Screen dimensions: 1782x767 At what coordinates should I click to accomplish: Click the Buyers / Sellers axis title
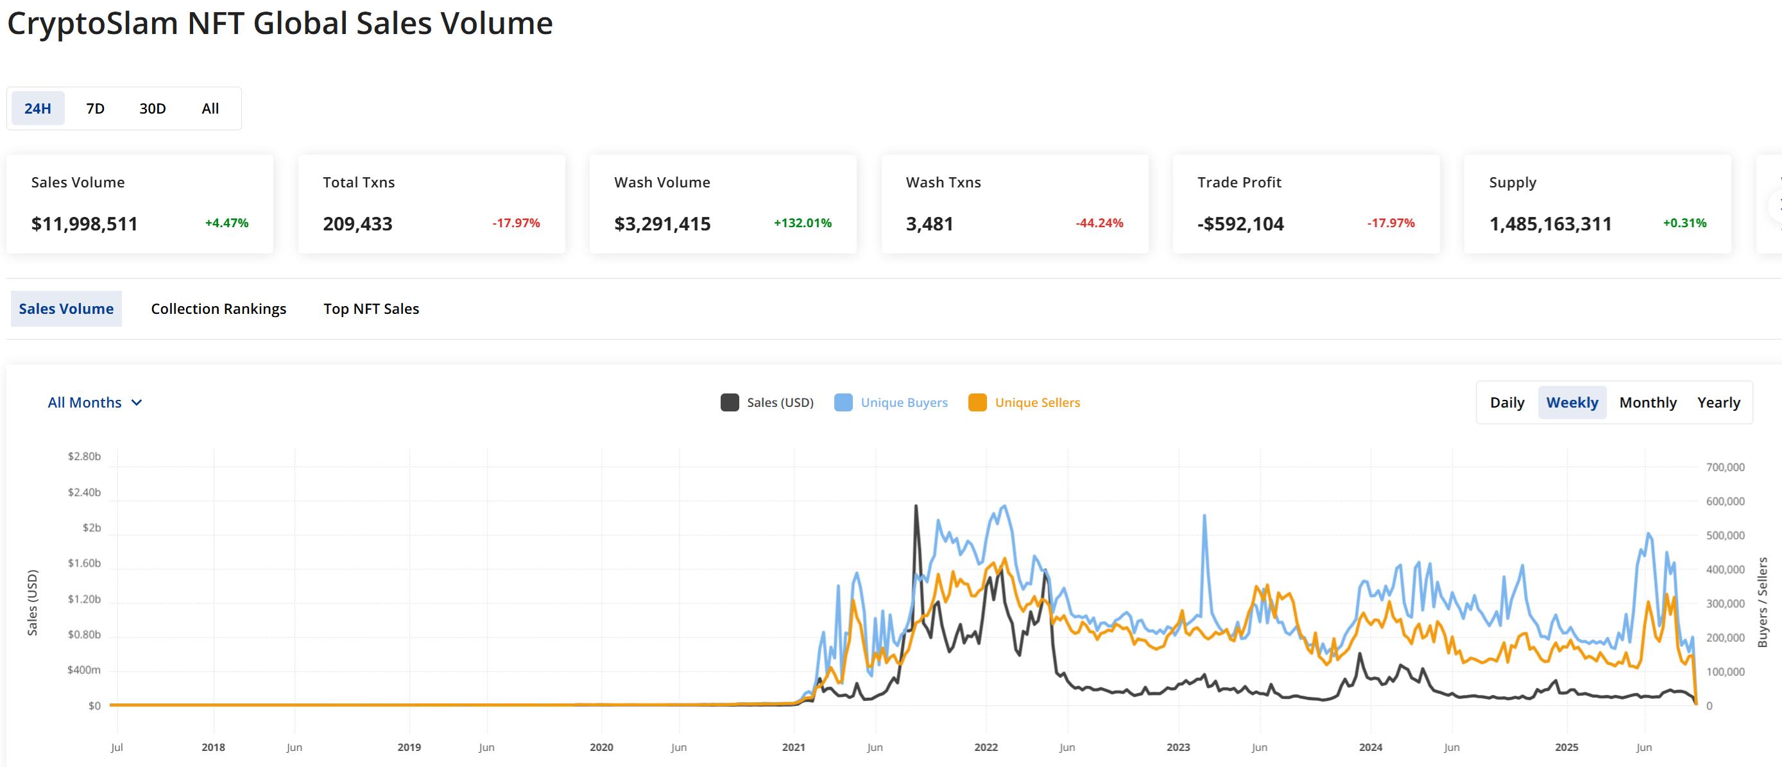click(1762, 603)
